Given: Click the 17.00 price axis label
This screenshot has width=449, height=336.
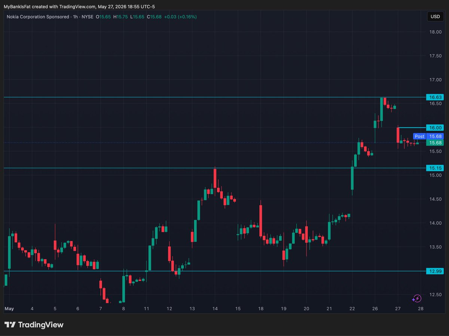Looking at the screenshot, I should (x=435, y=80).
